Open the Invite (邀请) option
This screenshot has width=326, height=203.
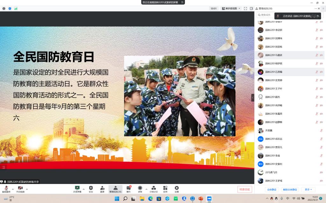(x=102, y=189)
